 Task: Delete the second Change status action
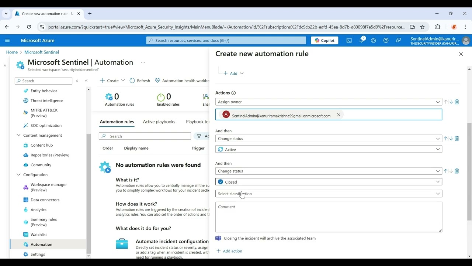tap(457, 171)
